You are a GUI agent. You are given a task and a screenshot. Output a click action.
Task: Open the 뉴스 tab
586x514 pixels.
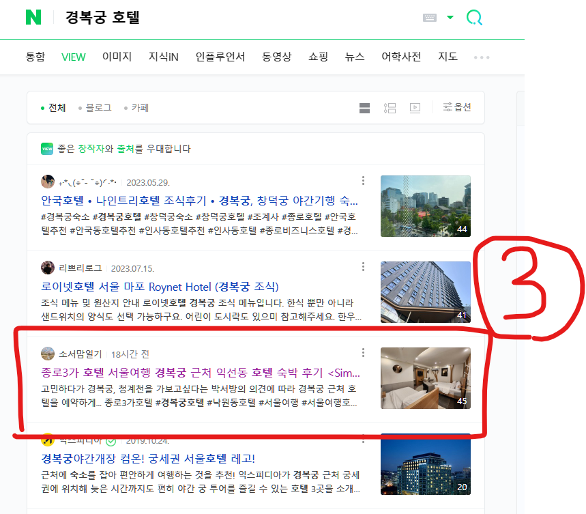point(355,57)
